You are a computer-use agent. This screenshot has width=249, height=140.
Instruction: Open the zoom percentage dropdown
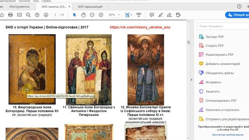point(119,15)
